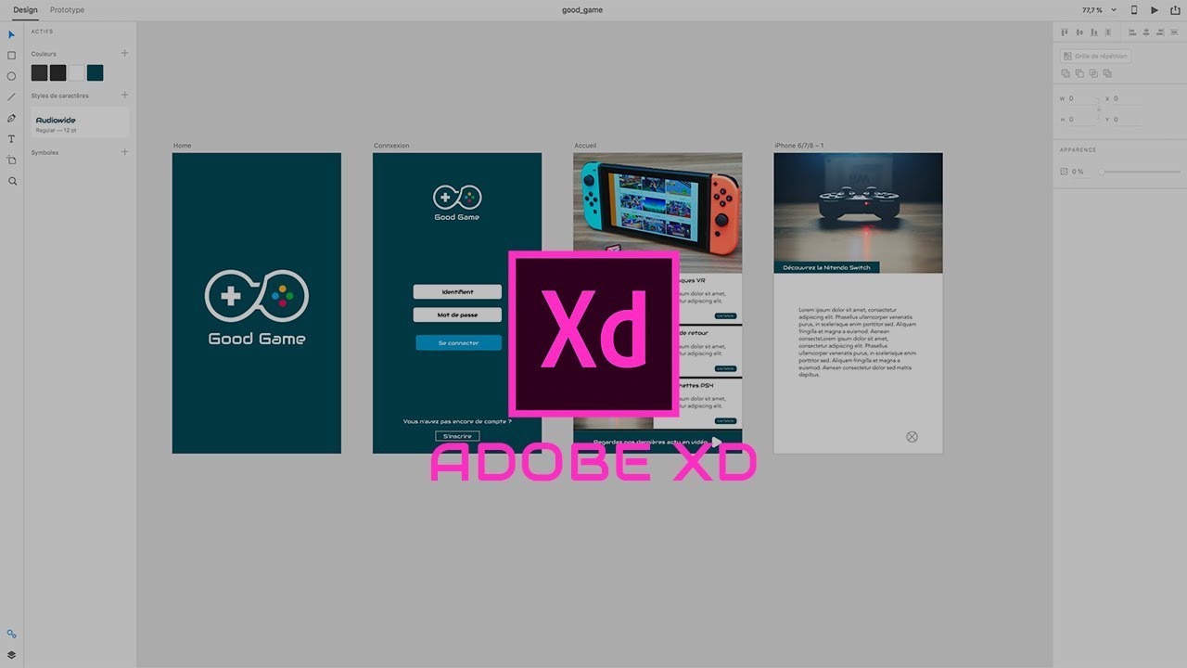
Task: Align selection to right edge
Action: point(1162,32)
